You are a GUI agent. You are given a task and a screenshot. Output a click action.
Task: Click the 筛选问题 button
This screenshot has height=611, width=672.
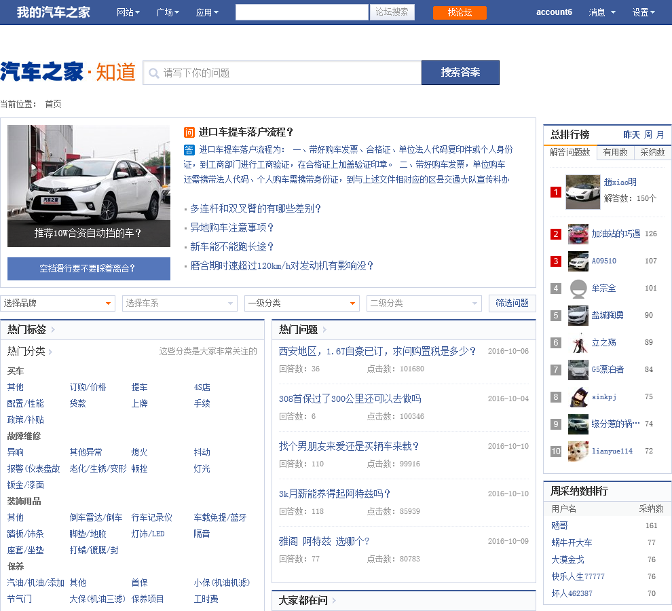pos(512,303)
